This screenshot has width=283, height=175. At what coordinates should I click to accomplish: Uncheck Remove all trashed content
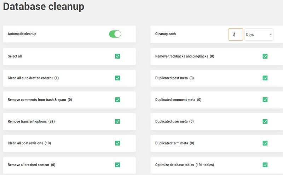coord(117,165)
